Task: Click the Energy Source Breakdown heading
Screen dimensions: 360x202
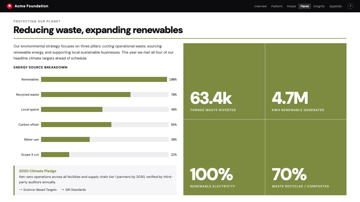Action: [x=40, y=67]
